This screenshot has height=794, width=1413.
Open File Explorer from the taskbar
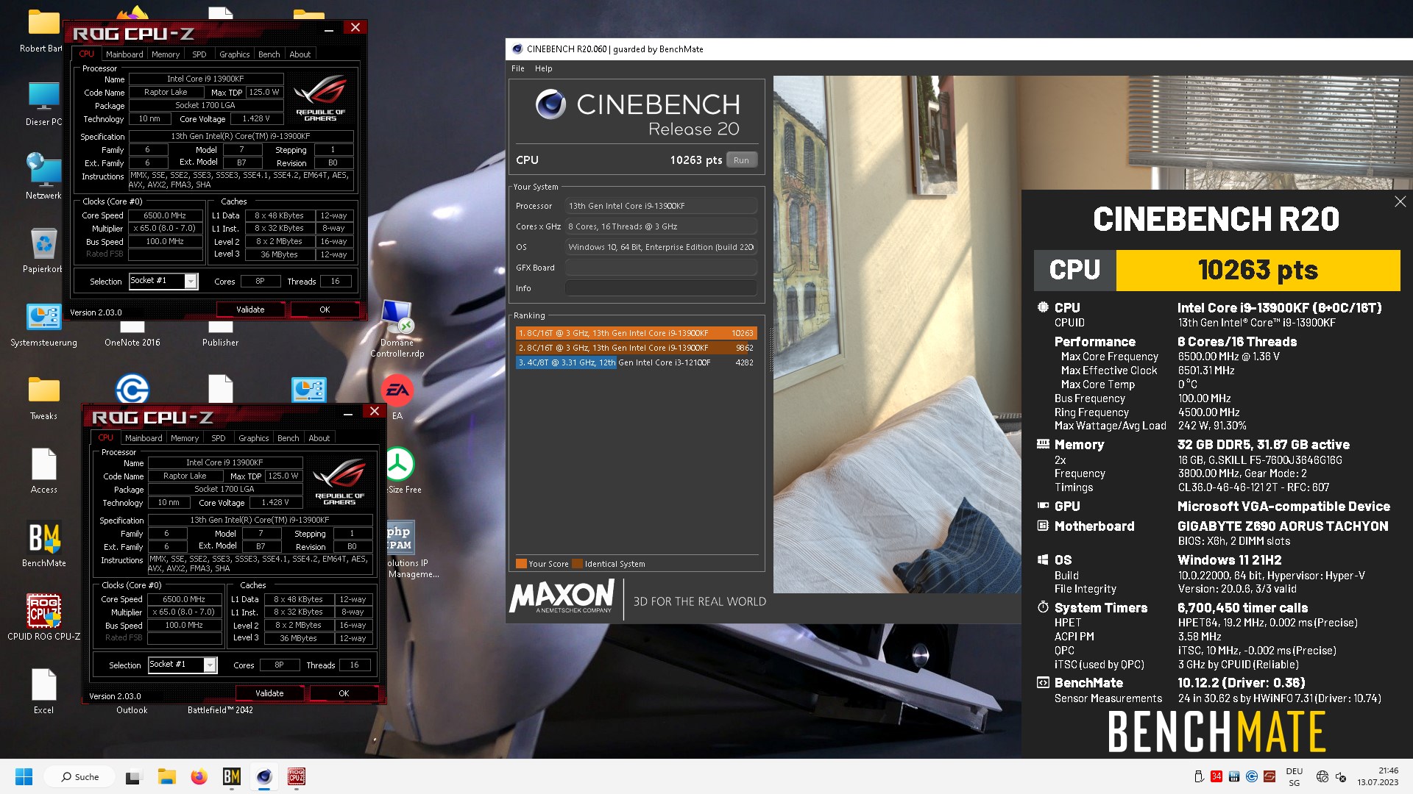tap(167, 776)
